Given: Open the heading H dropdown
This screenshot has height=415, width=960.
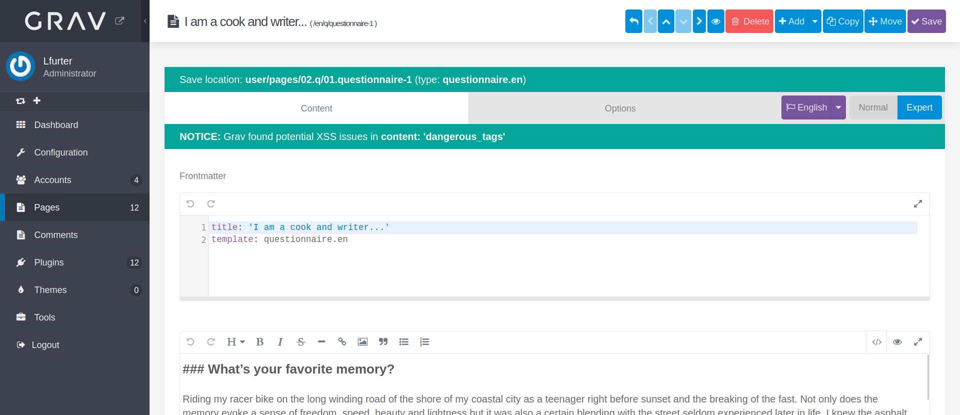Looking at the screenshot, I should (236, 342).
